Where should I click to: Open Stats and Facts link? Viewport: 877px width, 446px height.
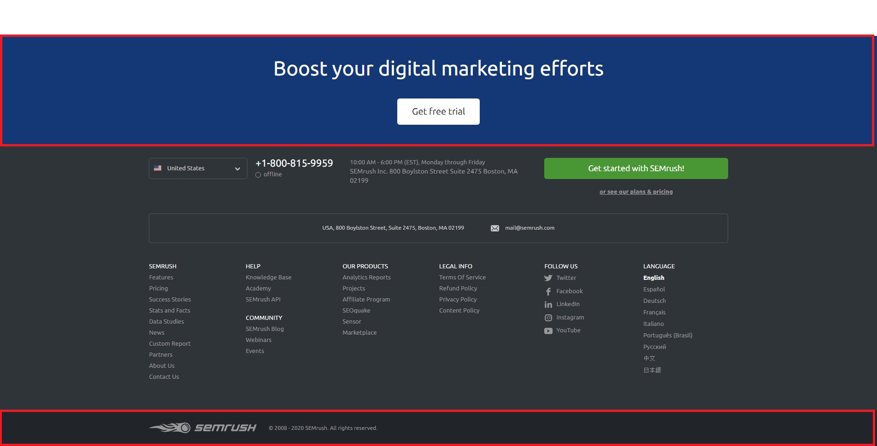pyautogui.click(x=169, y=311)
